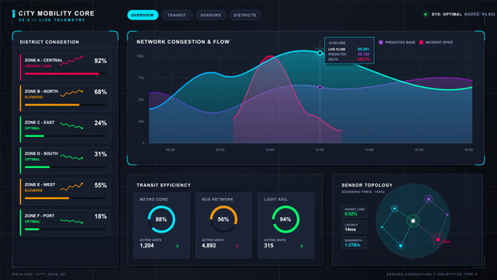Screen dimensions: 497x280
Task: Click the green SYS: OPTIMAL status indicator
Action: pyautogui.click(x=425, y=14)
